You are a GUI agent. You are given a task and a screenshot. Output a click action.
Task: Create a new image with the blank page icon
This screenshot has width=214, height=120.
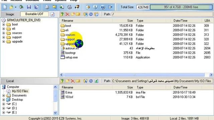click(5, 7)
